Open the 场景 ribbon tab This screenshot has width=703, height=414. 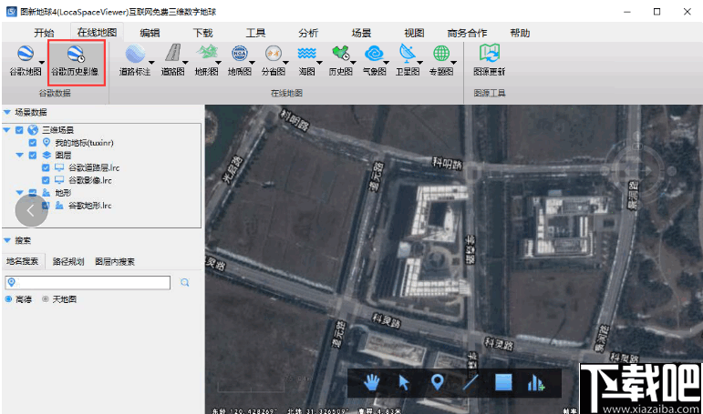[x=361, y=33]
